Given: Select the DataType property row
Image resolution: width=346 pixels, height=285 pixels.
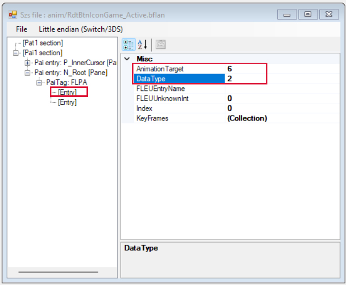Looking at the screenshot, I should click(179, 79).
